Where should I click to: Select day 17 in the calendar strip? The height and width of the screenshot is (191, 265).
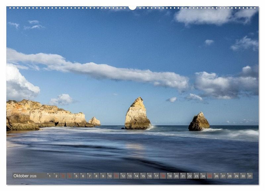[x=156, y=176]
